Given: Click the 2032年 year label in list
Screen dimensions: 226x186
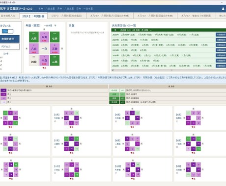Looking at the screenshot, I should (x=115, y=66).
